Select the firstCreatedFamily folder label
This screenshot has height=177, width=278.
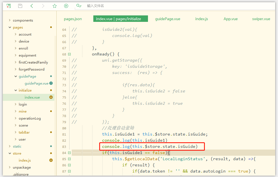(33, 62)
